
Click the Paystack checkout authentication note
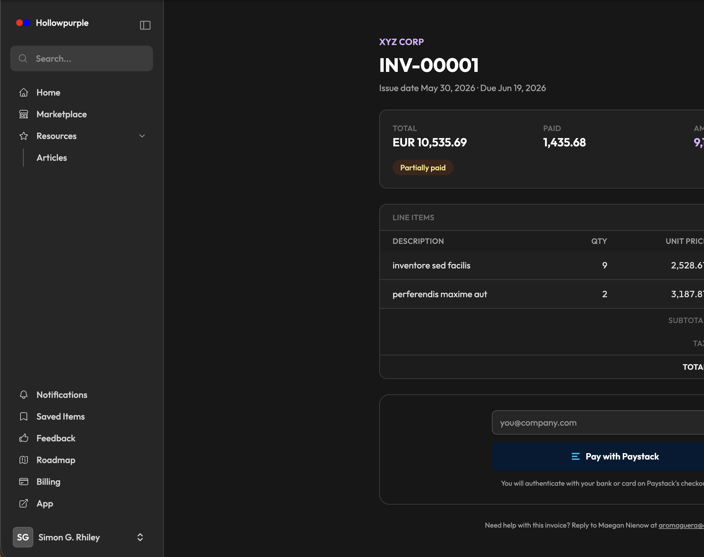point(602,483)
